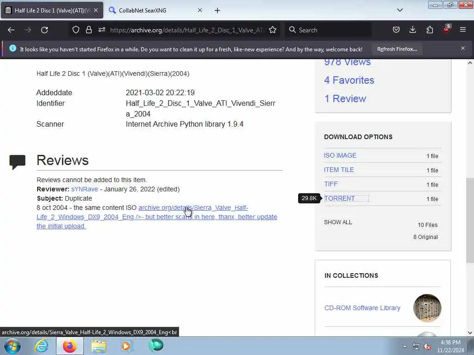Close the CollabNet SearXNG tab
The image size is (474, 355).
click(x=200, y=10)
